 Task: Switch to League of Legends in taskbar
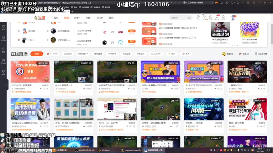tap(131, 150)
